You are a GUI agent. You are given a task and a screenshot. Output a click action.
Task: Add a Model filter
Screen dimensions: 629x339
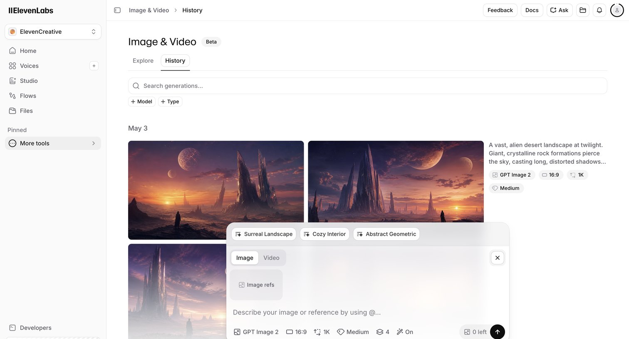(x=141, y=102)
